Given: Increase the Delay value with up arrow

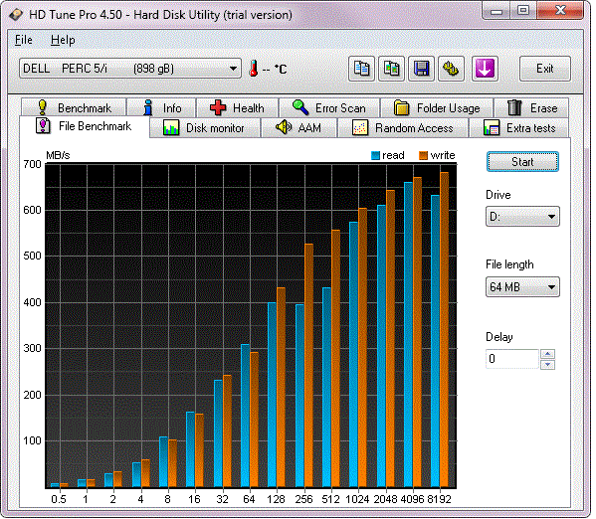Looking at the screenshot, I should pos(547,354).
